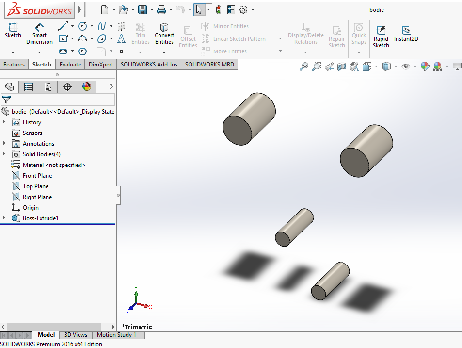Click the Zoom to Area icon
The height and width of the screenshot is (348, 462).
point(317,66)
